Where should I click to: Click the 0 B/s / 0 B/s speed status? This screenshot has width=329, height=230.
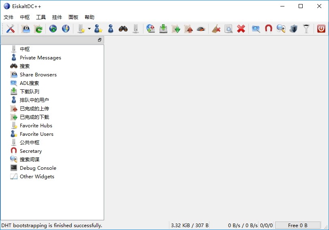click(x=243, y=226)
